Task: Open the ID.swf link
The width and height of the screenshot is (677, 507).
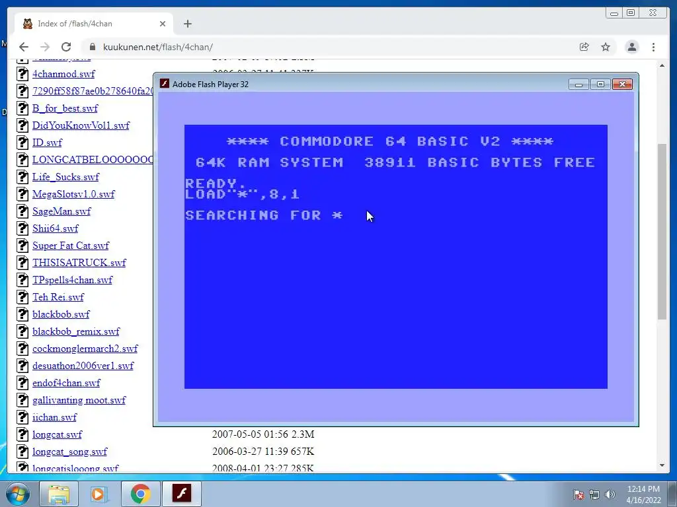Action: tap(47, 143)
